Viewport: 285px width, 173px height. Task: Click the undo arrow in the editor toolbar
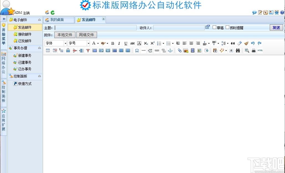(x=253, y=43)
